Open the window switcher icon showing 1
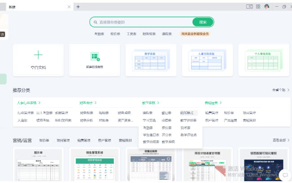Viewport: 292px width, 183px height. (x=249, y=7)
